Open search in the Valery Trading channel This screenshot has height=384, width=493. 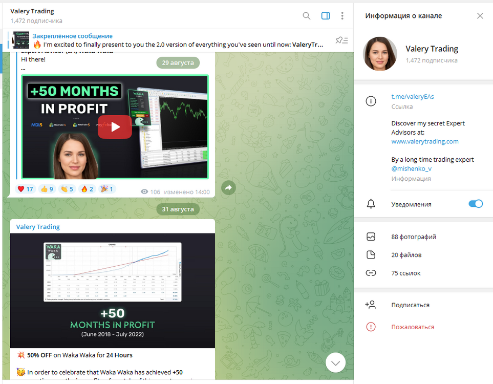306,16
